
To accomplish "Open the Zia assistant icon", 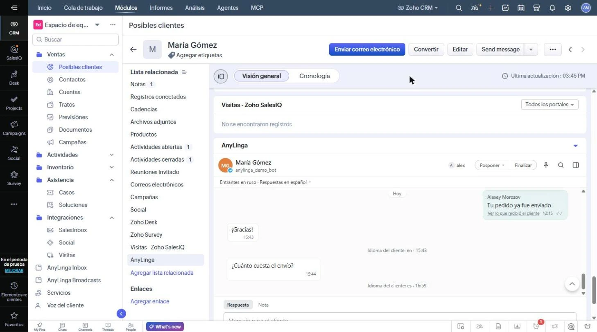I will 475,8.
